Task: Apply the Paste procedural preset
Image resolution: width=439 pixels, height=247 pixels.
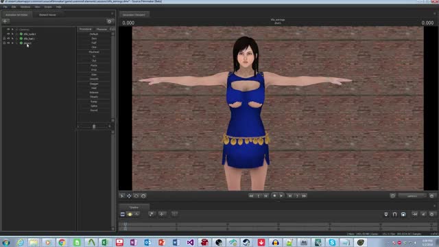Action: click(94, 66)
